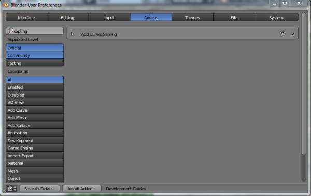Viewport: 311px width, 196px height.
Task: Switch to the System tab
Action: click(x=276, y=18)
